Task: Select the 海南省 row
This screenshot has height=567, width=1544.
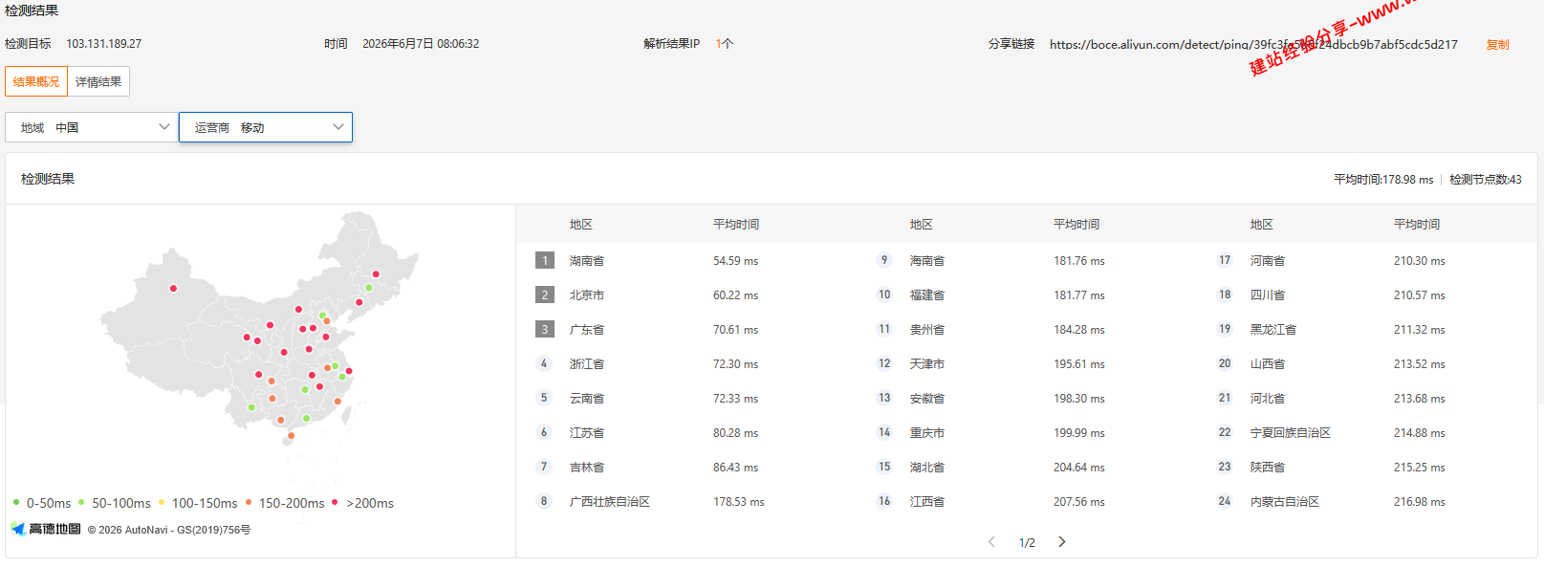Action: tap(1027, 260)
